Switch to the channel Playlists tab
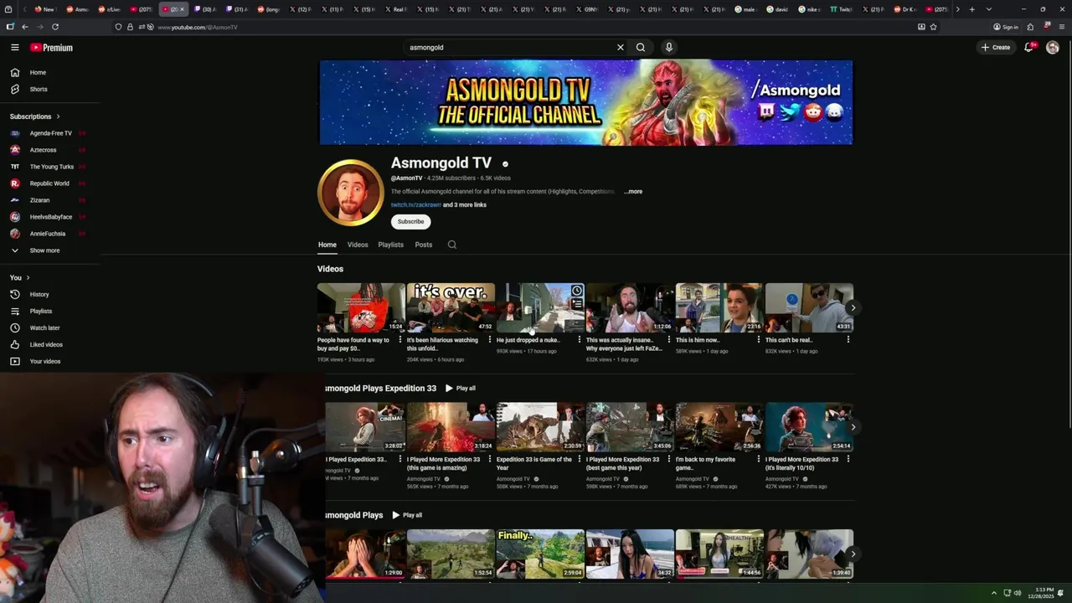 point(390,245)
